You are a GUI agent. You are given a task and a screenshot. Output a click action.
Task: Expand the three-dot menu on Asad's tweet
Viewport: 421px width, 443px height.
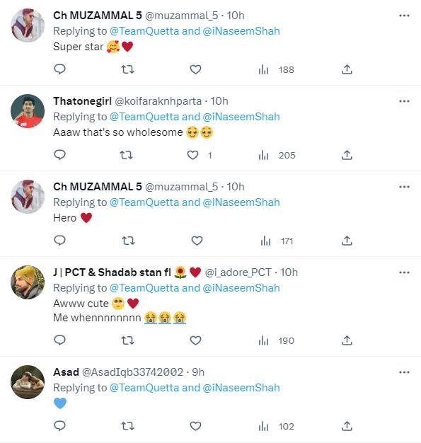tap(404, 372)
